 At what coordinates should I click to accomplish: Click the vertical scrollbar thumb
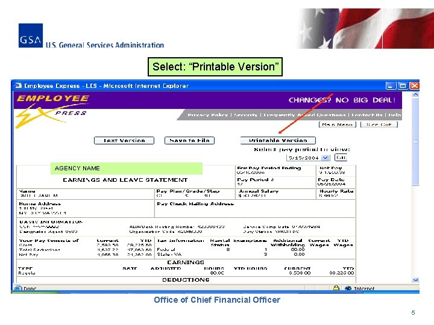coord(415,142)
